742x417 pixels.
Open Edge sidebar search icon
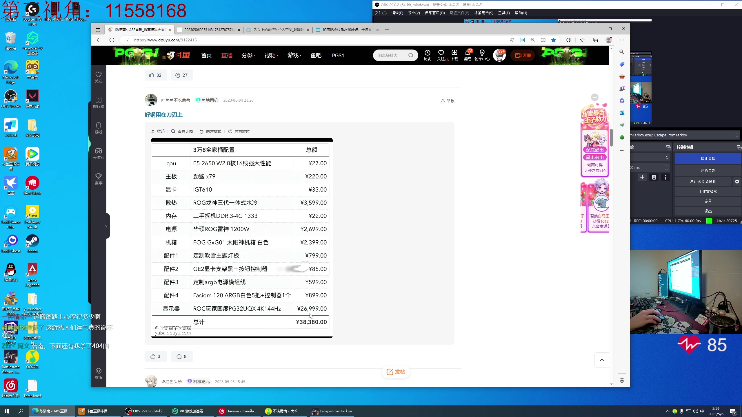pyautogui.click(x=622, y=52)
